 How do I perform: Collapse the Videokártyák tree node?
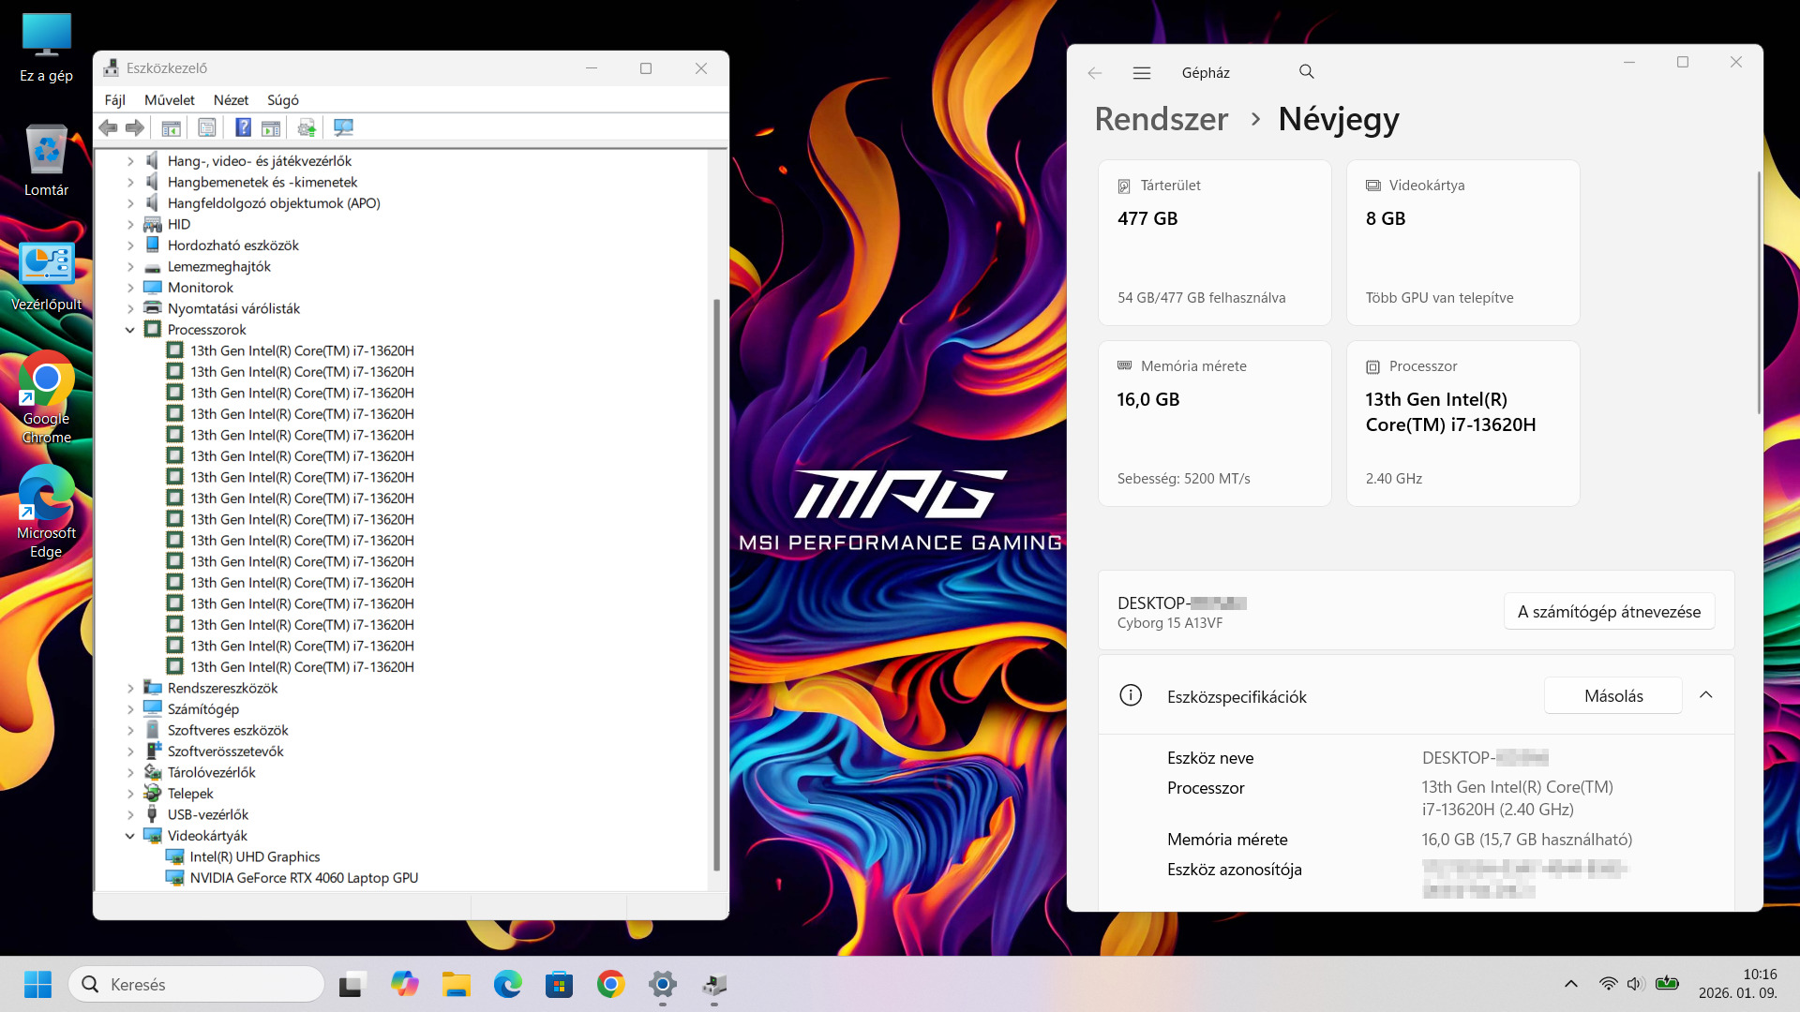130,836
